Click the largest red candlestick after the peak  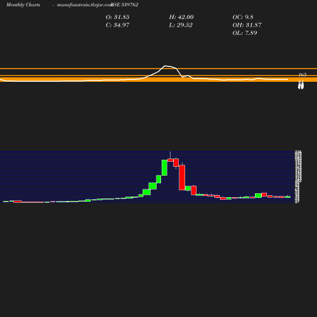tap(182, 178)
